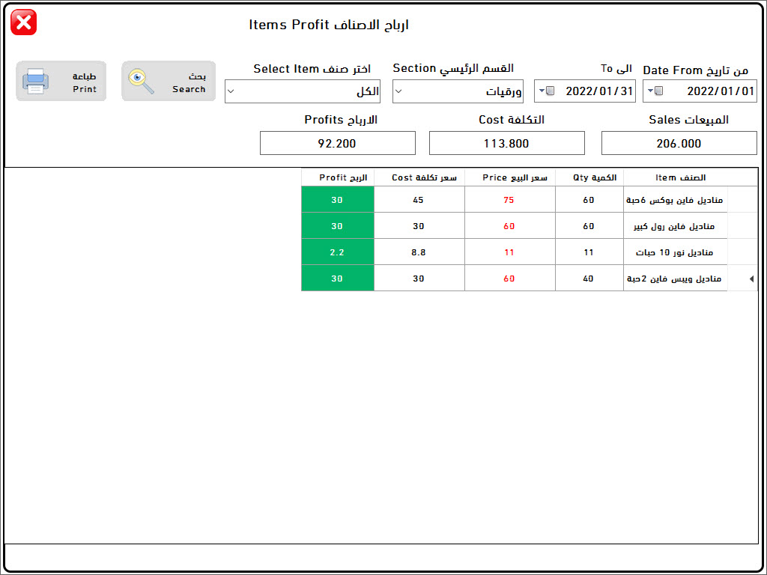
Task: Click the current row indicator arrow
Action: 751,279
